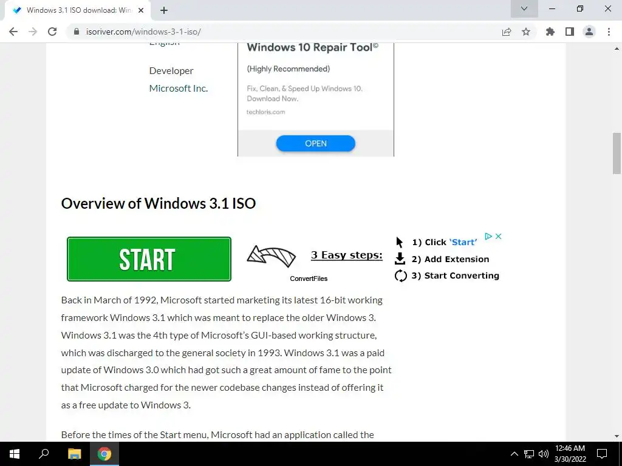The width and height of the screenshot is (622, 466).
Task: Click the download arrow Add Extension icon
Action: (400, 258)
